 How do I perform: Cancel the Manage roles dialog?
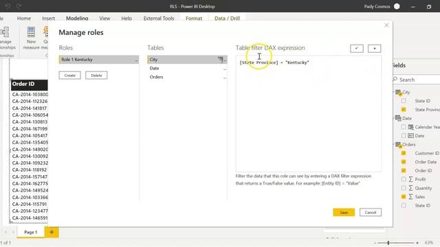tap(371, 212)
